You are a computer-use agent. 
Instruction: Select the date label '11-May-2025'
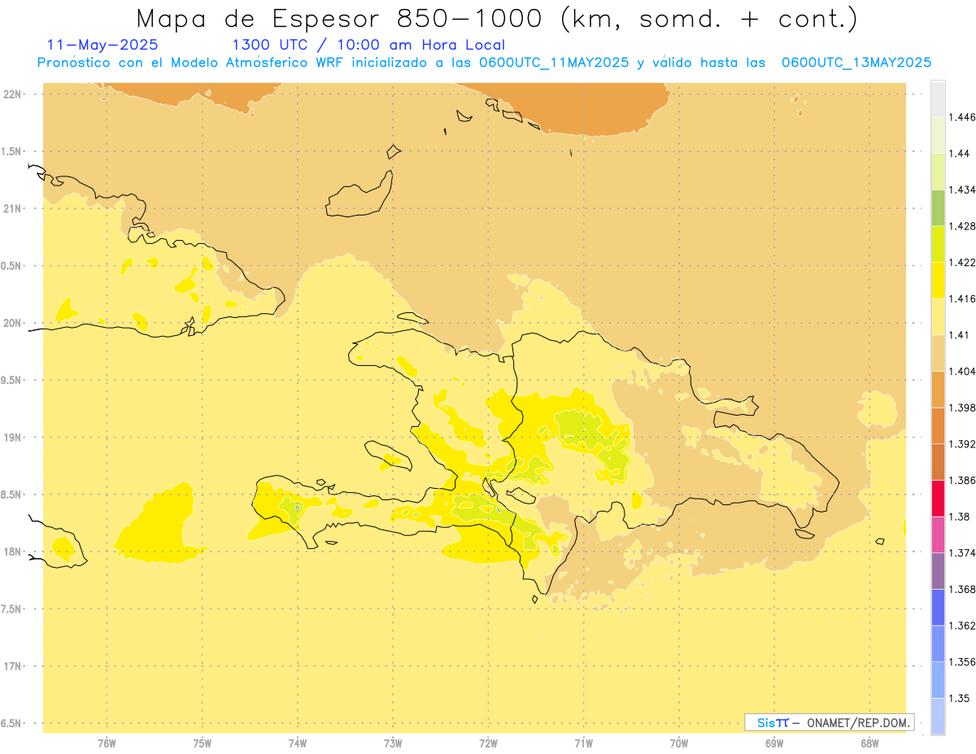click(x=102, y=45)
